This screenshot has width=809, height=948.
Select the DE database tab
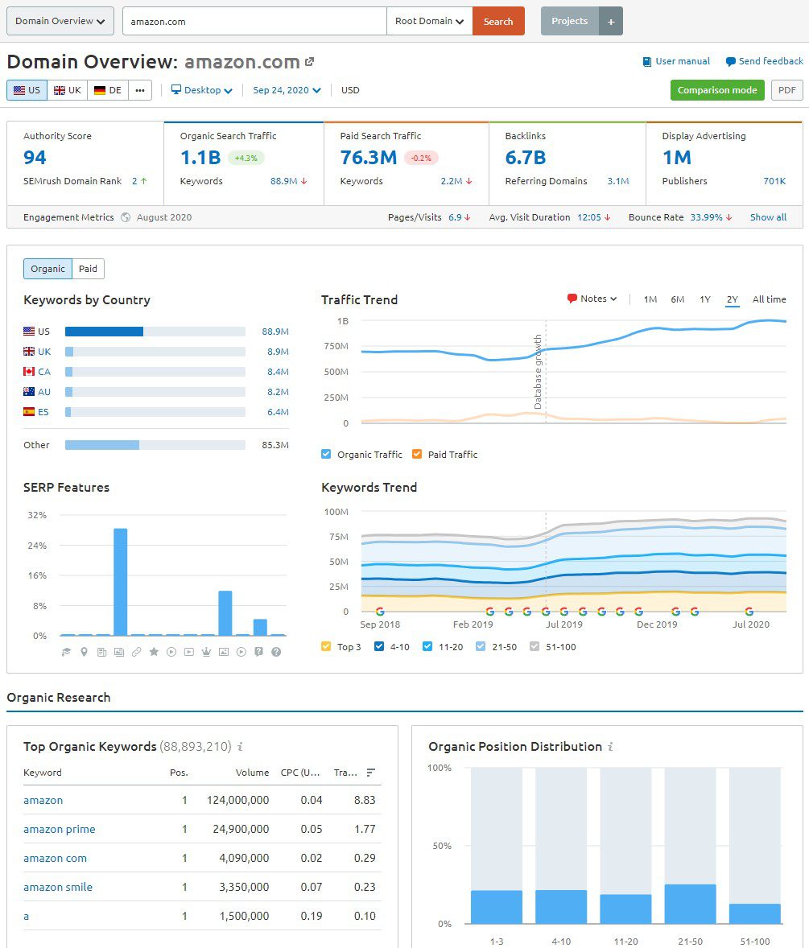click(108, 90)
